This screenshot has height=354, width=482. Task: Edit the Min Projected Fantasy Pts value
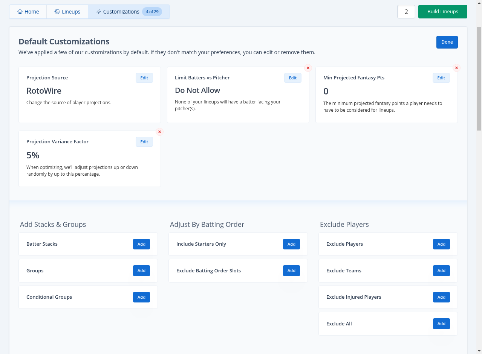(x=441, y=78)
